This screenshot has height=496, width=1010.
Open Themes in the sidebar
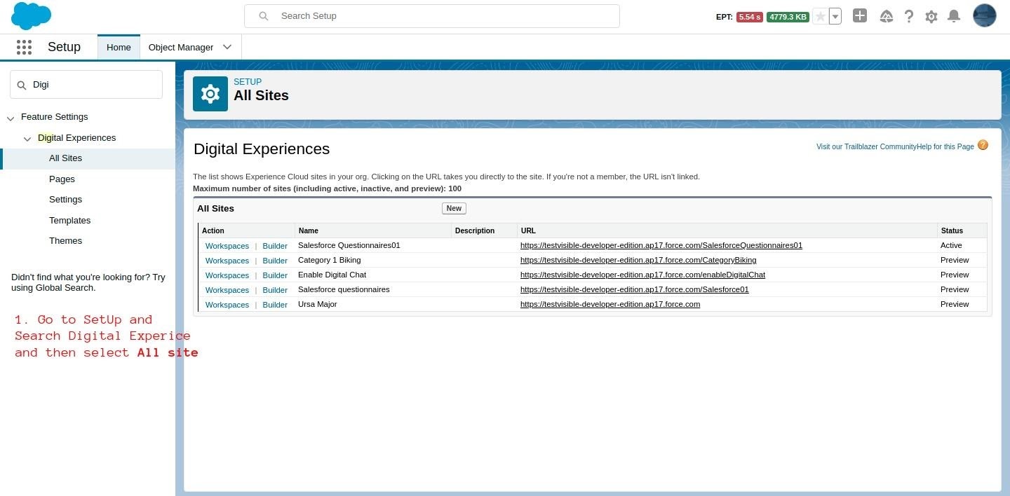[65, 241]
